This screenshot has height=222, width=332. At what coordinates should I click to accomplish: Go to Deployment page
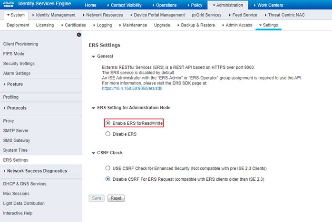[x=18, y=25]
